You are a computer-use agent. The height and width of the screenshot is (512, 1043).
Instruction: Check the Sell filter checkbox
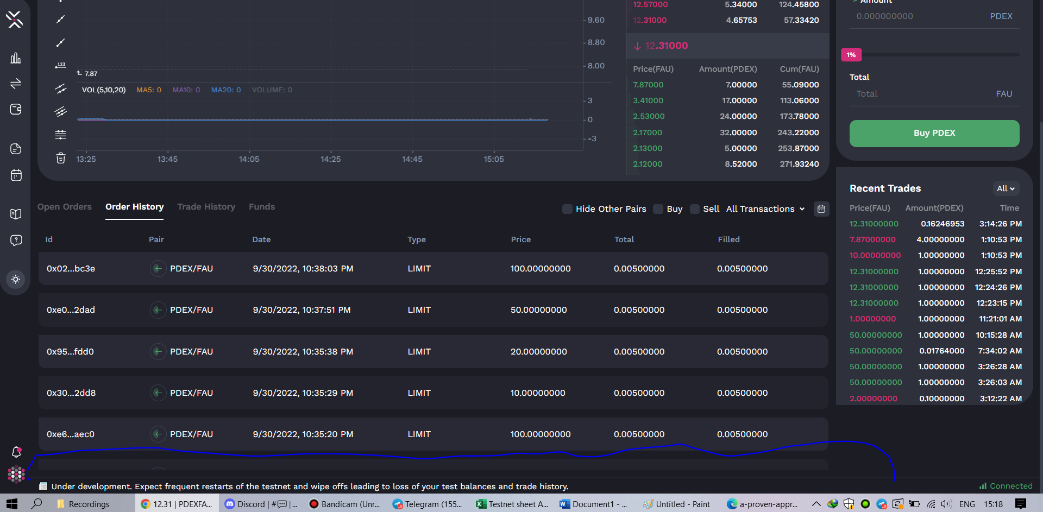coord(694,209)
